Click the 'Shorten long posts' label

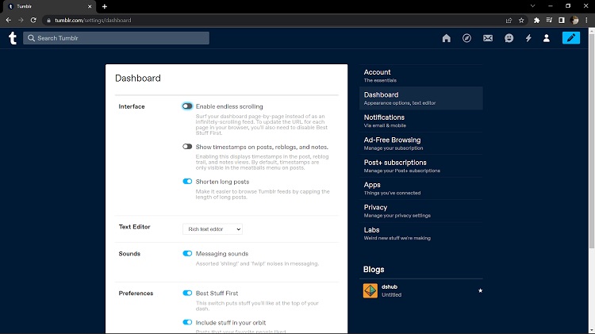(222, 182)
